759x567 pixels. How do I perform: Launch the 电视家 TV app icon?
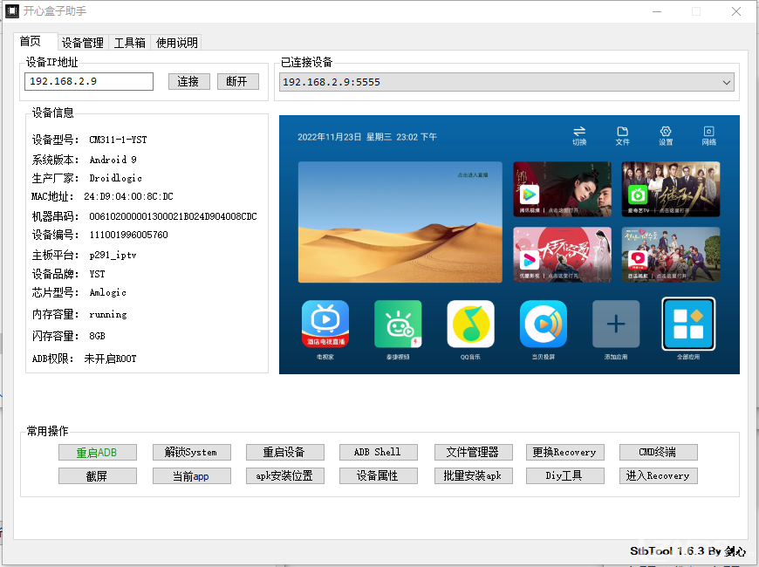[325, 324]
